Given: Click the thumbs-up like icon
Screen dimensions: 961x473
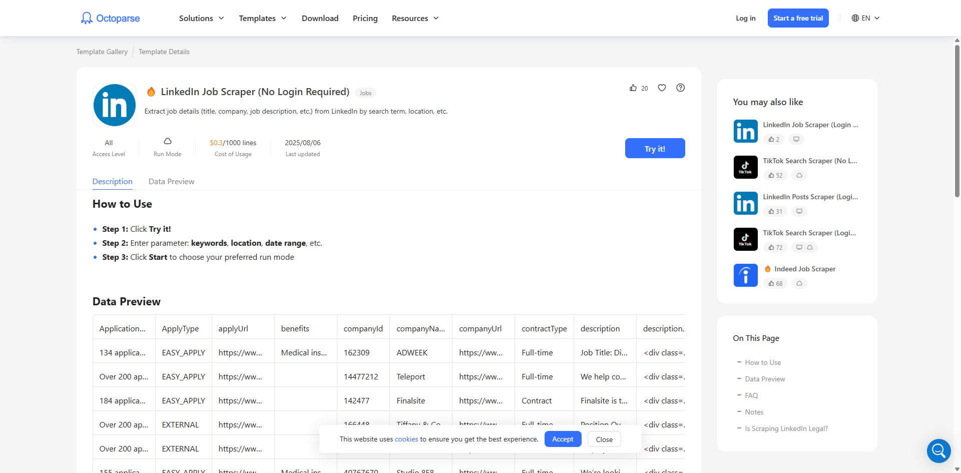Looking at the screenshot, I should point(633,88).
